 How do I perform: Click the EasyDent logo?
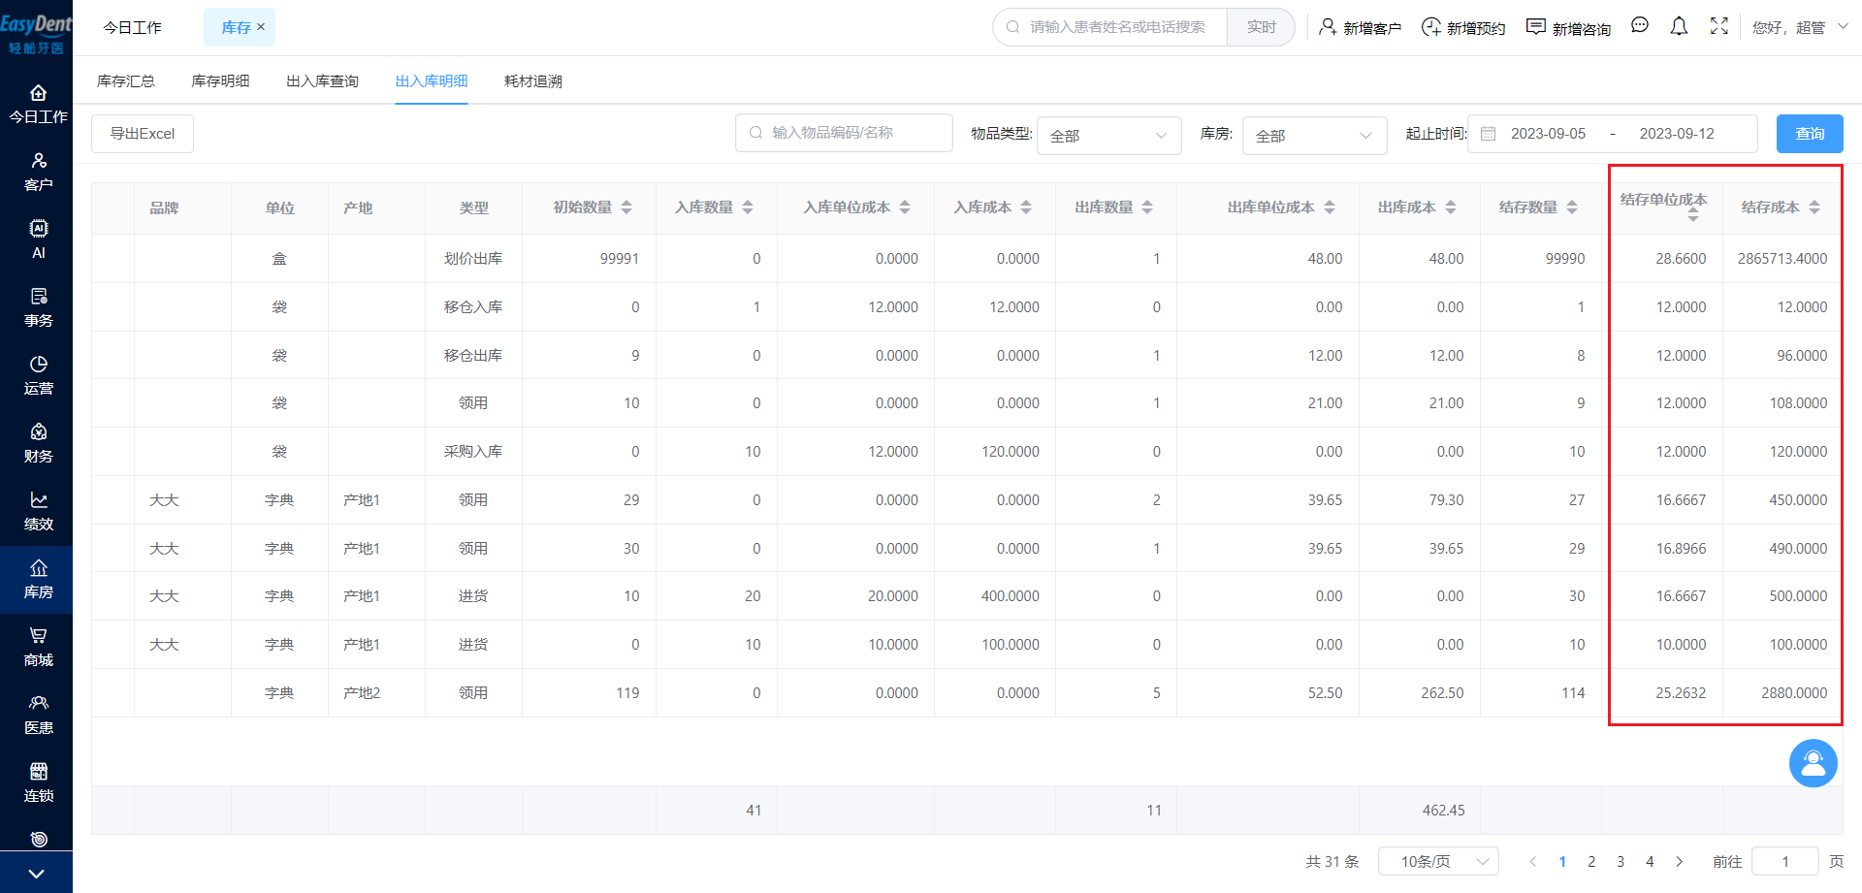pos(36,33)
